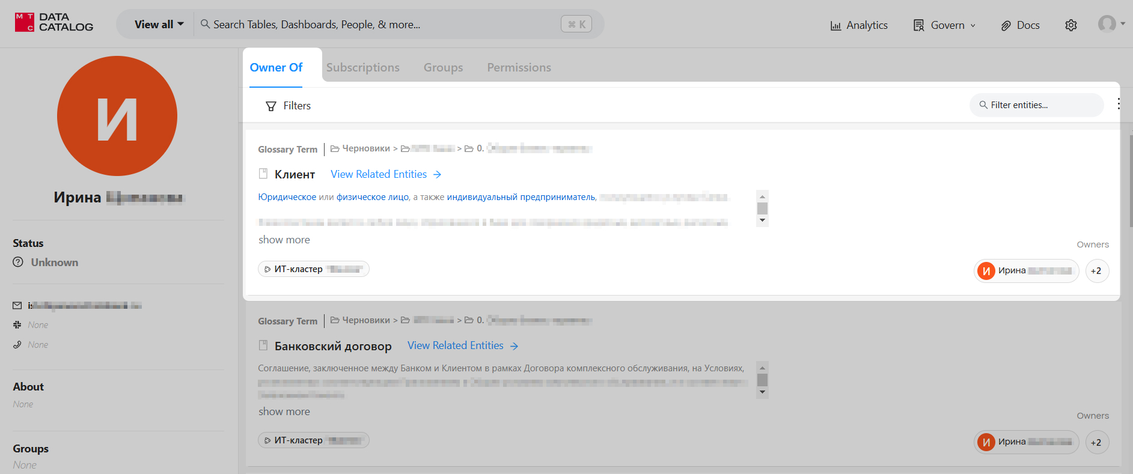Open Docs from the top bar
The width and height of the screenshot is (1133, 474).
(x=1021, y=25)
